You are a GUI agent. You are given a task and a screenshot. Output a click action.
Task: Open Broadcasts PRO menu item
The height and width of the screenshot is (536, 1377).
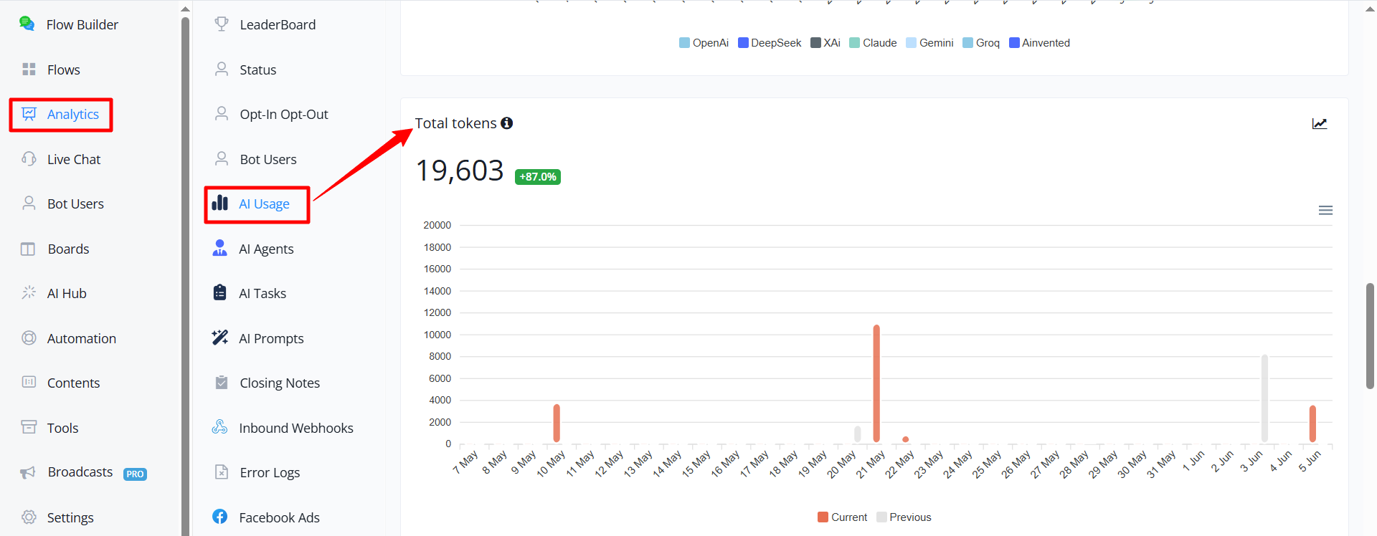click(83, 472)
